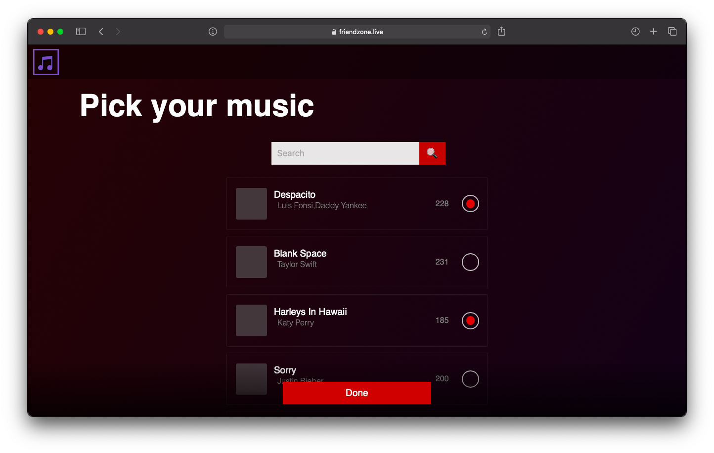Reload the page with the refresh icon

[x=484, y=32]
